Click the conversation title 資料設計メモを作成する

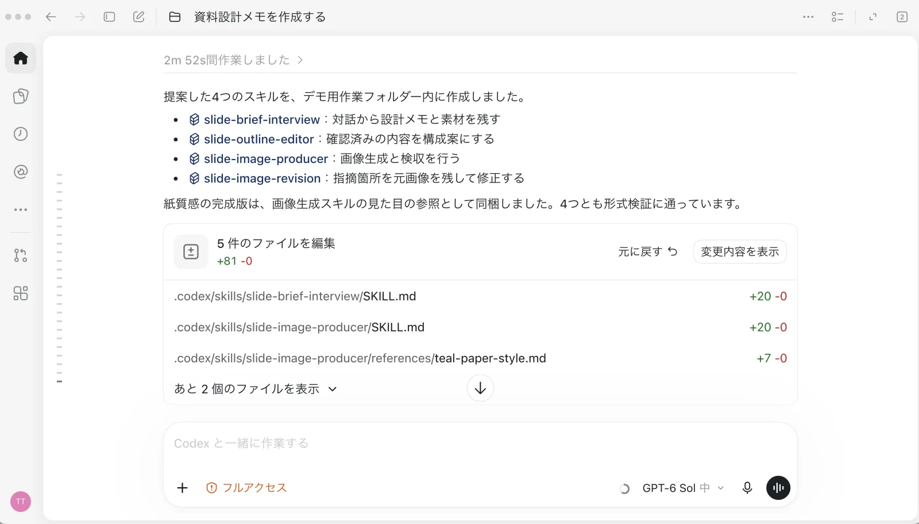(x=260, y=17)
